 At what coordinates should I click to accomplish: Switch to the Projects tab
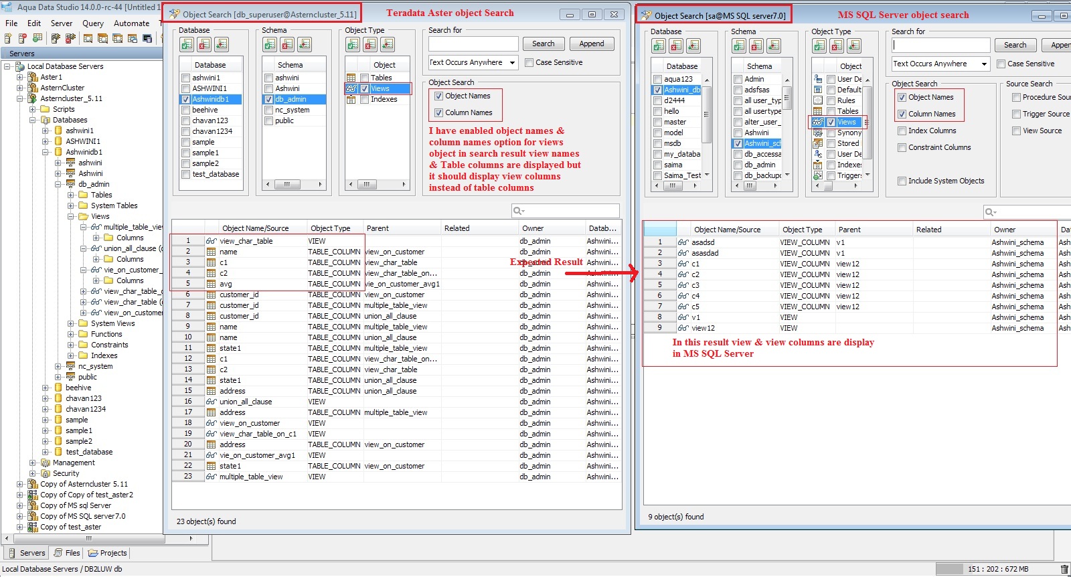coord(107,553)
